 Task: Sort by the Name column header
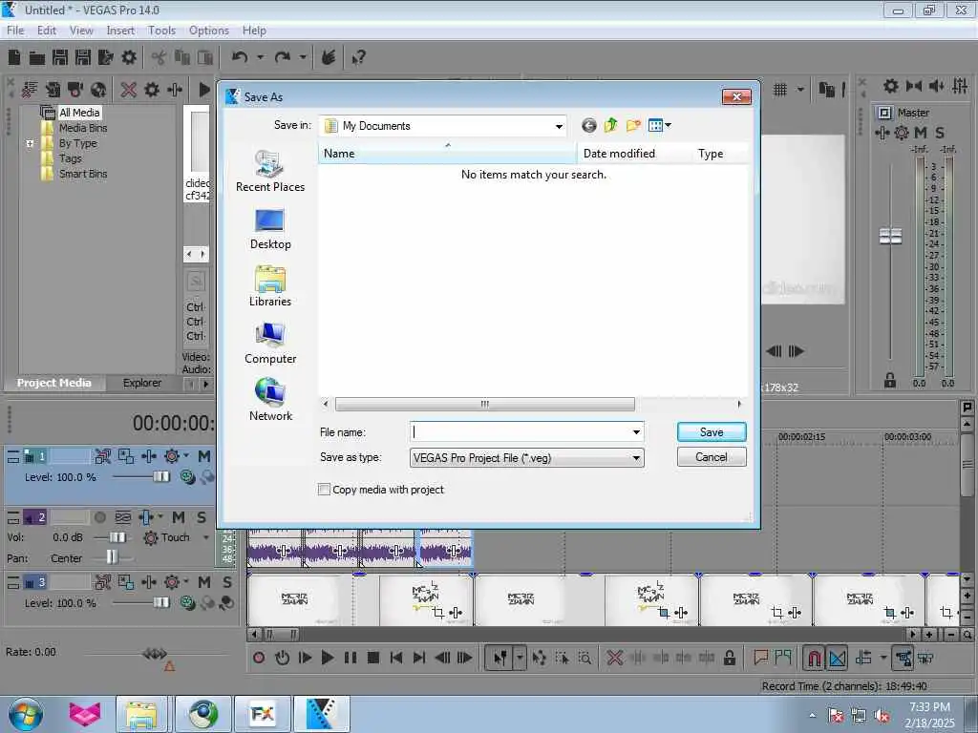click(x=447, y=154)
